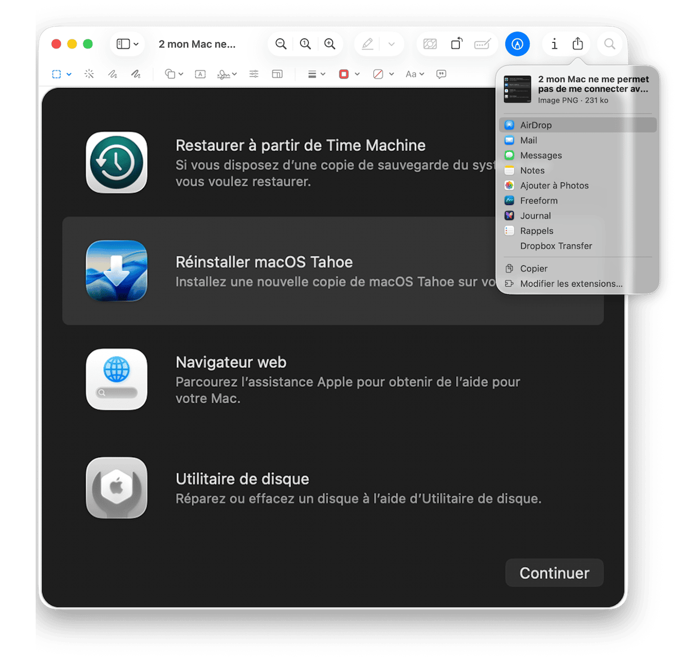Open the sidebar view options dropdown
The image size is (685, 660).
[x=127, y=44]
